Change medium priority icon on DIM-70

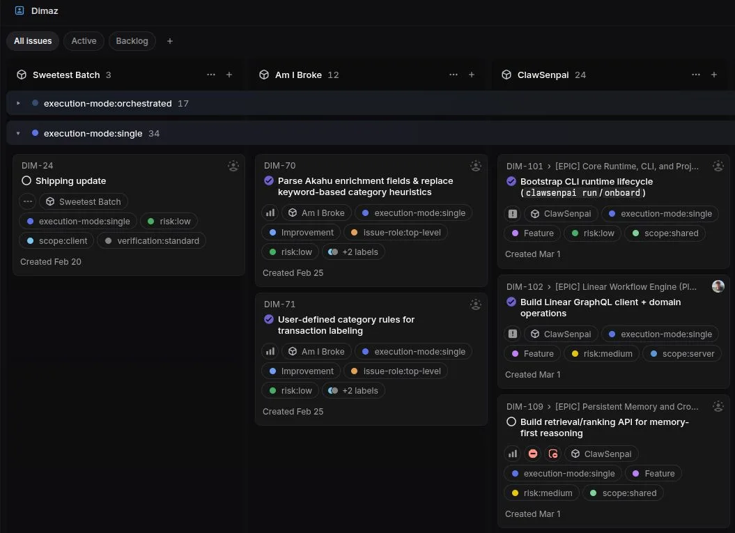[x=270, y=213]
